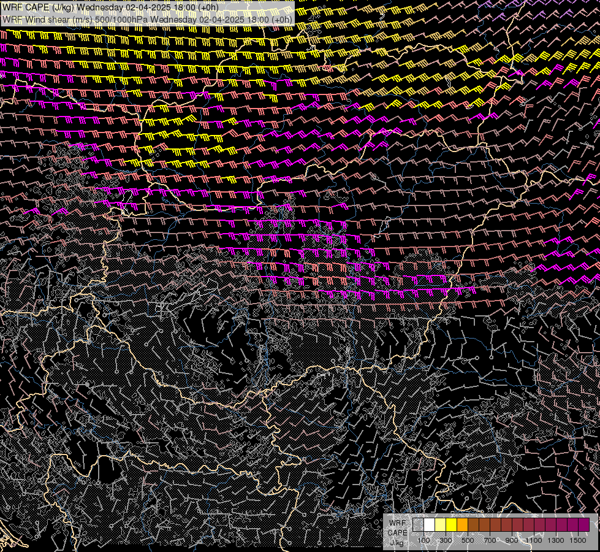Image resolution: width=600 pixels, height=552 pixels.
Task: Click the white CAPE legend swatch
Action: [430, 524]
